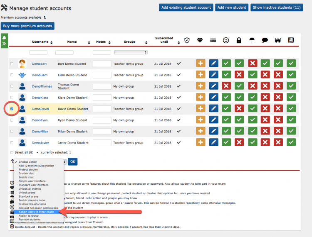Click Add new student button
Screen dimensions: 312x237
(x=232, y=7)
